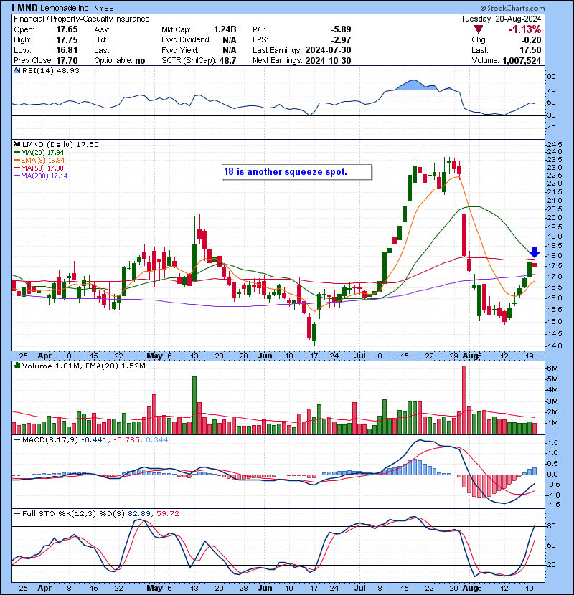Click the tall green volume bar near May 13

coord(194,405)
